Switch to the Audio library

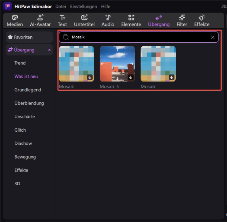point(108,18)
